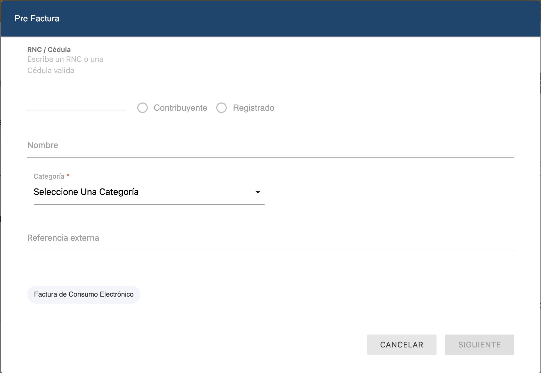Click the red required asterisk by Categoría
The height and width of the screenshot is (373, 541).
(68, 176)
